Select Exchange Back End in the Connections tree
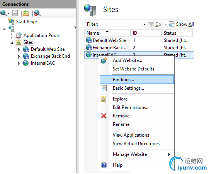The height and width of the screenshot is (174, 209). 50,56
